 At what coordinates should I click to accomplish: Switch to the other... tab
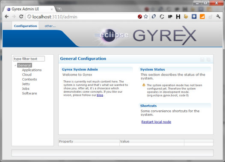pyautogui.click(x=50, y=26)
